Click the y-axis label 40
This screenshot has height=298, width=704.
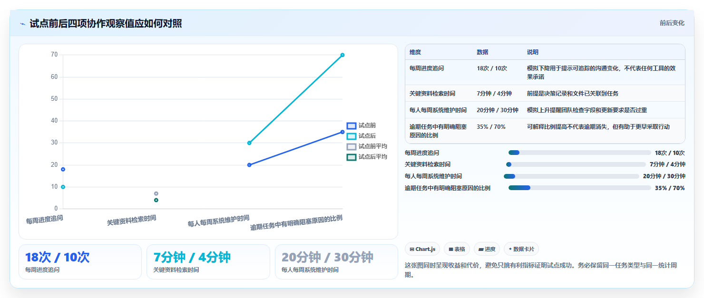point(54,121)
